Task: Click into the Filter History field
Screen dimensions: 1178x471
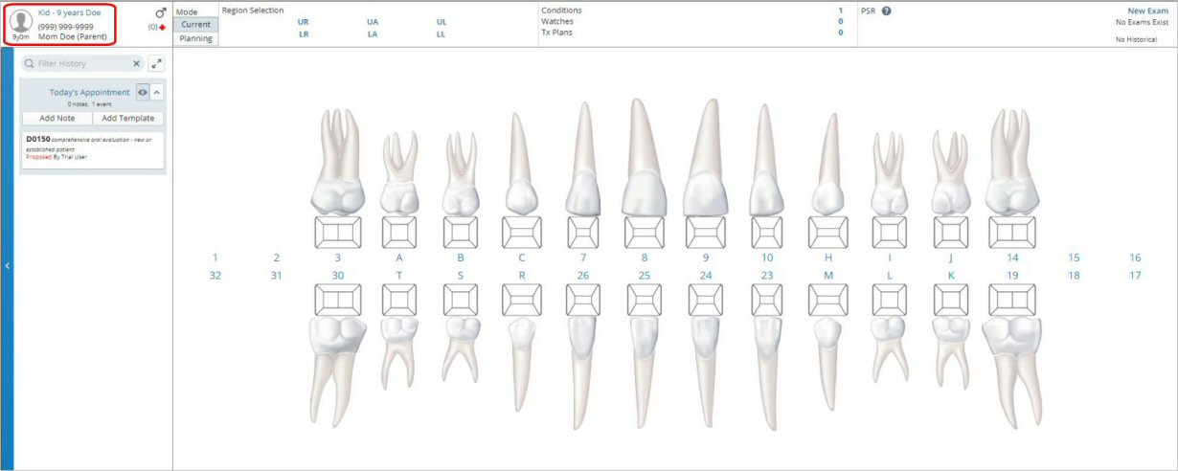Action: (x=80, y=63)
